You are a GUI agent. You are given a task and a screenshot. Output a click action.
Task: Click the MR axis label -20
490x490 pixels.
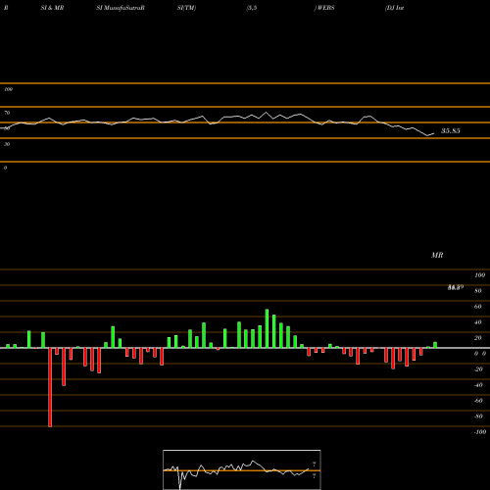pyautogui.click(x=478, y=369)
